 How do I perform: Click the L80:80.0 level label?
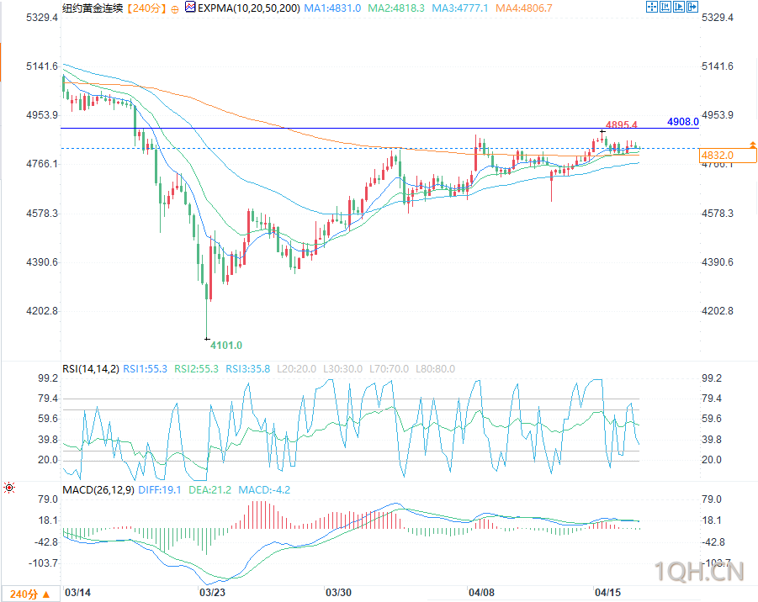click(x=436, y=369)
